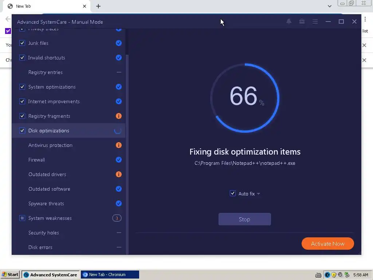Screen dimensions: 373x280
Task: Select the Antivirus protection row
Action: [69, 145]
